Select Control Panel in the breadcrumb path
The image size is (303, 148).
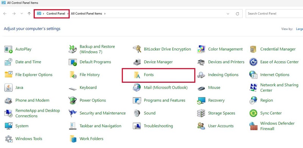tap(56, 14)
